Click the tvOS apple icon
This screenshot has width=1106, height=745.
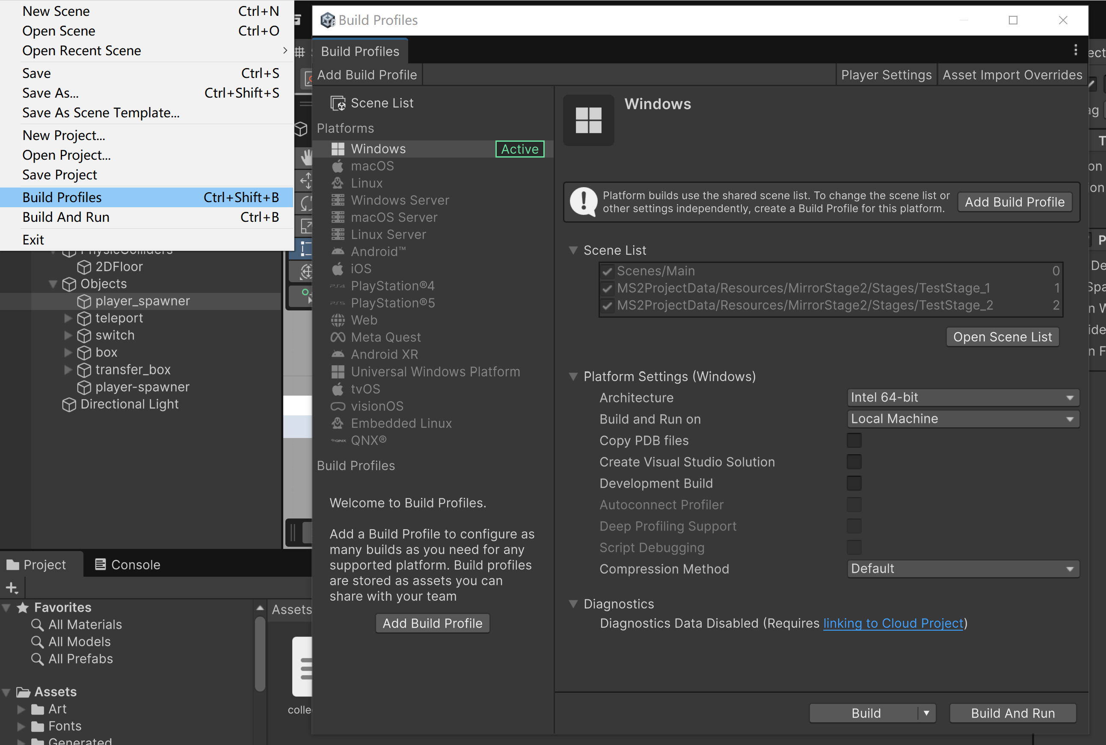pyautogui.click(x=338, y=389)
